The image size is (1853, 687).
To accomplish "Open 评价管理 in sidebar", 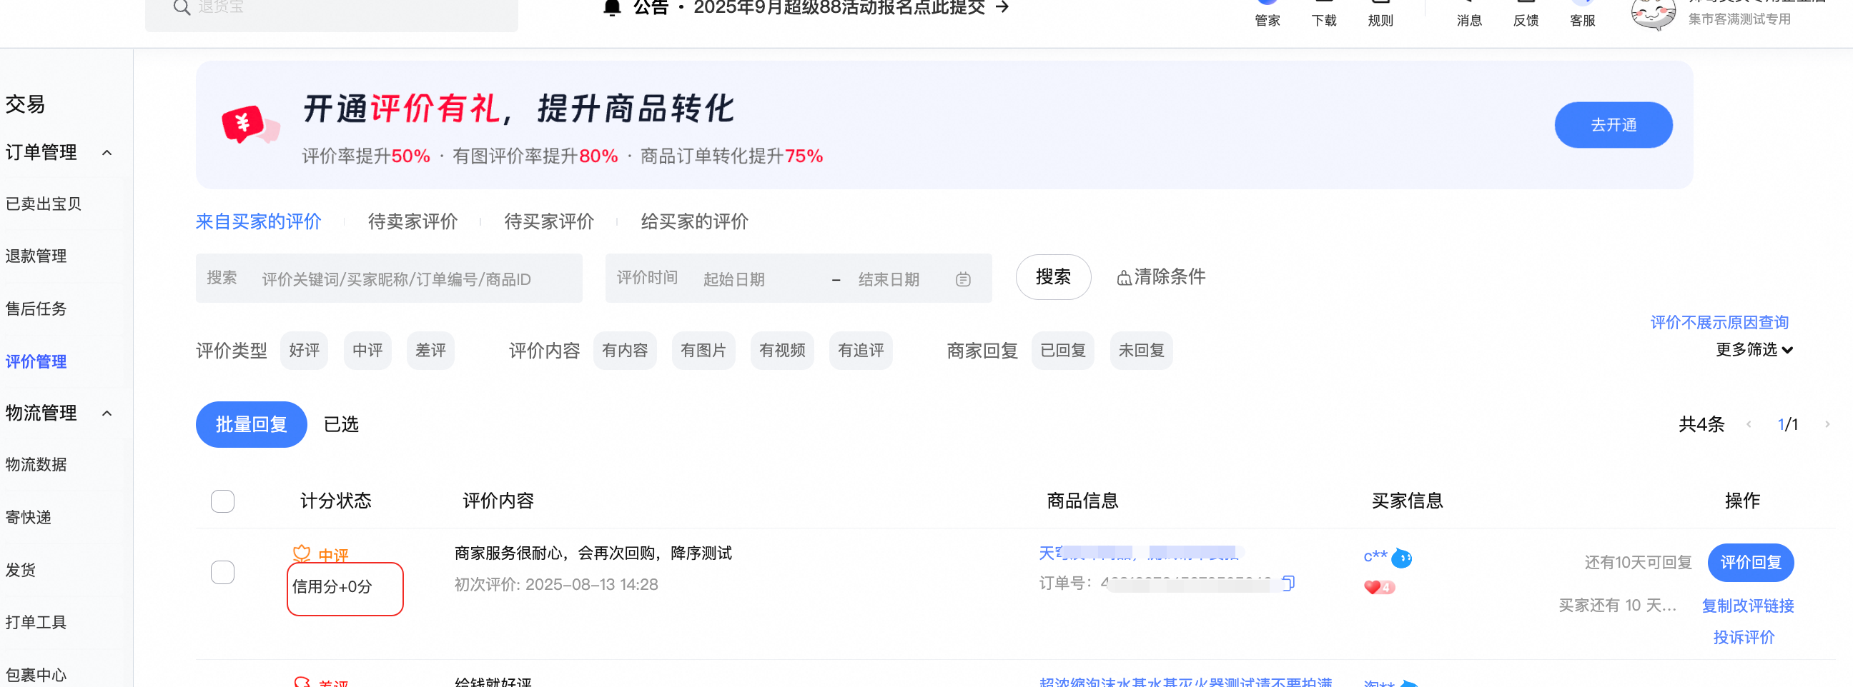I will [36, 361].
